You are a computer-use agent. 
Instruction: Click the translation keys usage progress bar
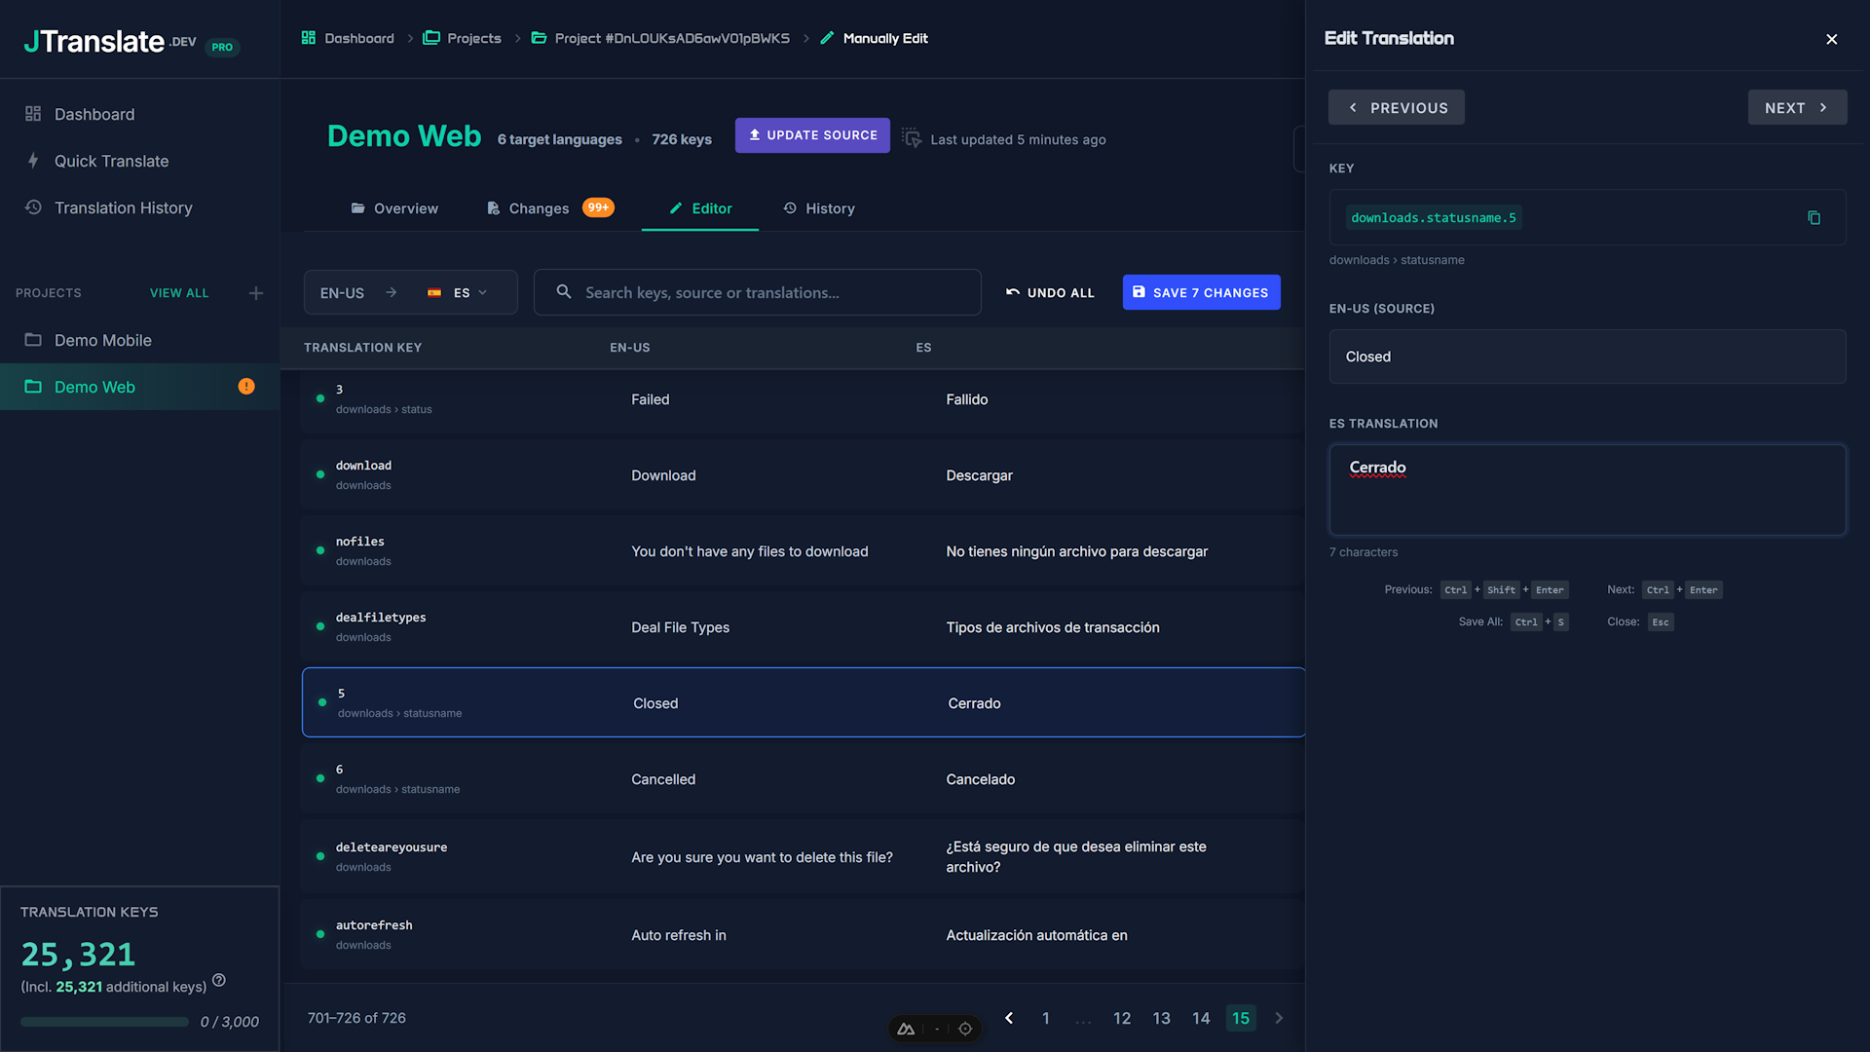click(105, 1022)
